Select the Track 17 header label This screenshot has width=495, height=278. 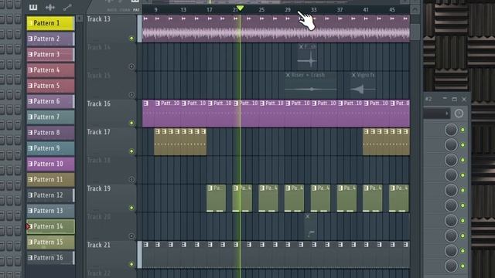pyautogui.click(x=98, y=132)
